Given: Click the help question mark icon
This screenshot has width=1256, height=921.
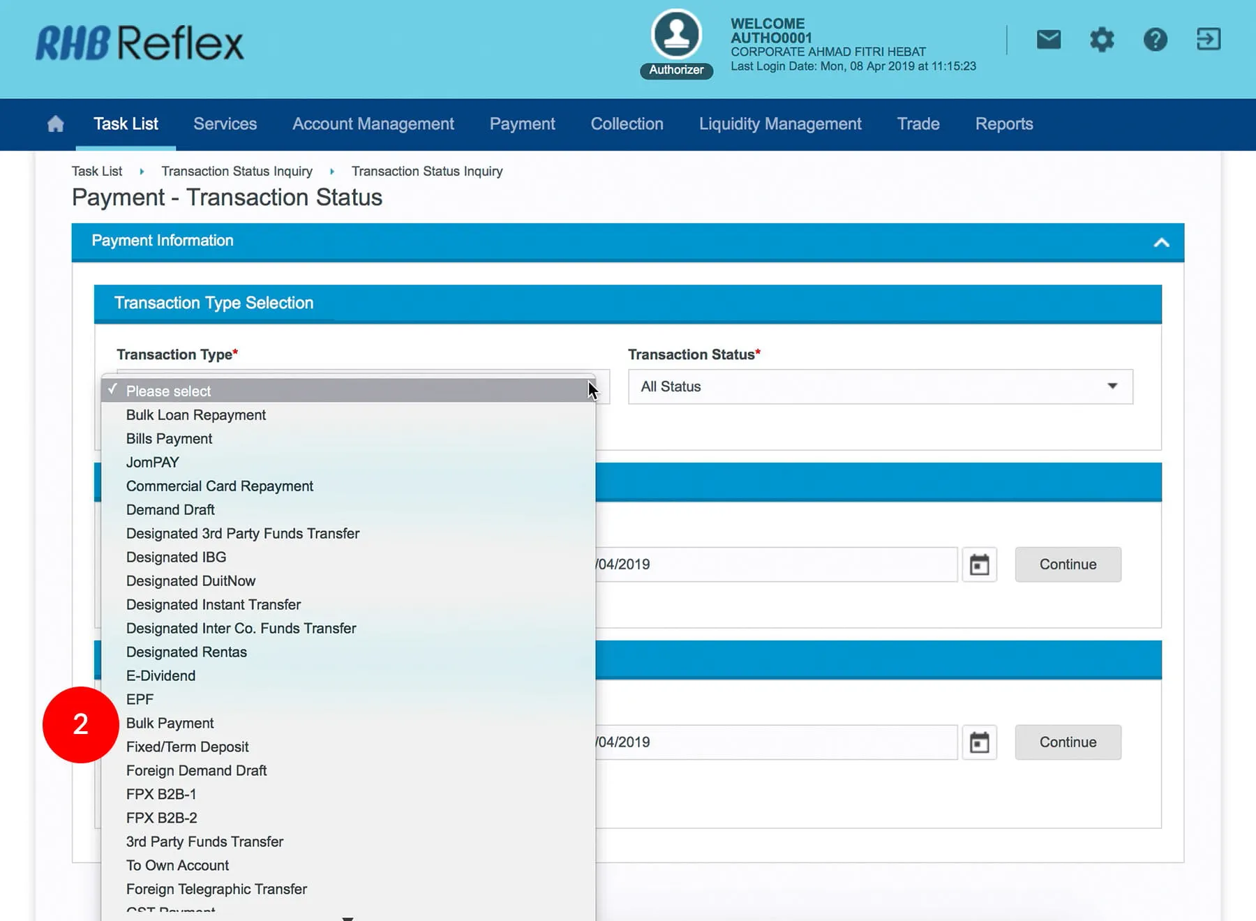Looking at the screenshot, I should click(x=1155, y=40).
